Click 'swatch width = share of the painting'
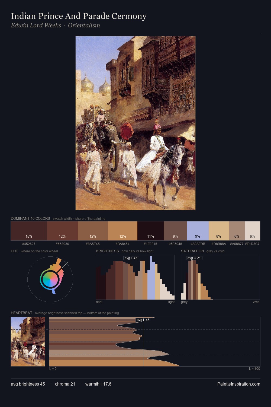 [79, 219]
